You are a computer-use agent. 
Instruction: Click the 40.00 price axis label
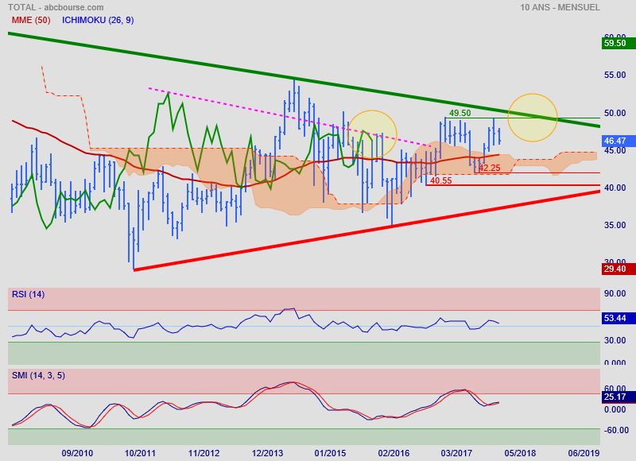[x=615, y=188]
